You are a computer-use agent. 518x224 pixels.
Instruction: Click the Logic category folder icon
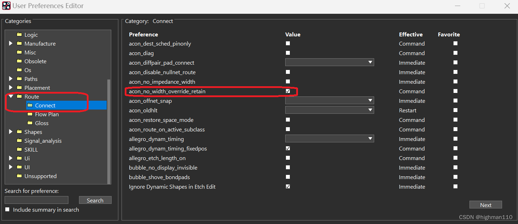tap(19, 35)
